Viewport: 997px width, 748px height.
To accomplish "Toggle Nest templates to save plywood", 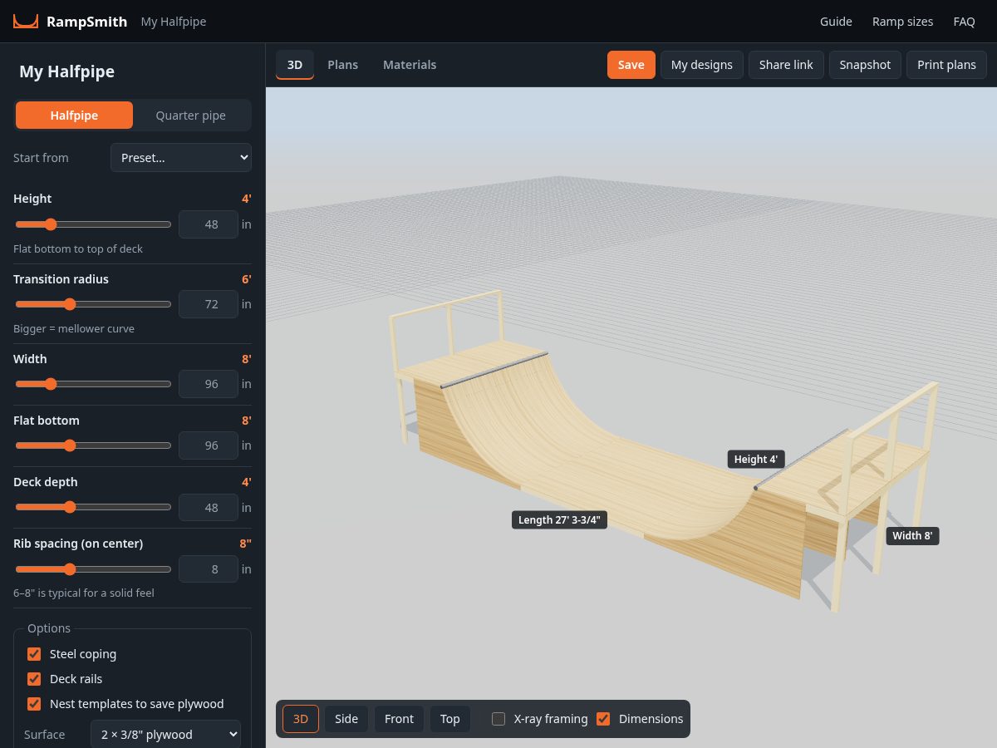I will 34,704.
